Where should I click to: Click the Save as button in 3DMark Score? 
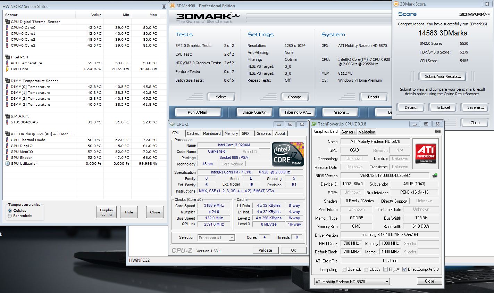point(475,107)
